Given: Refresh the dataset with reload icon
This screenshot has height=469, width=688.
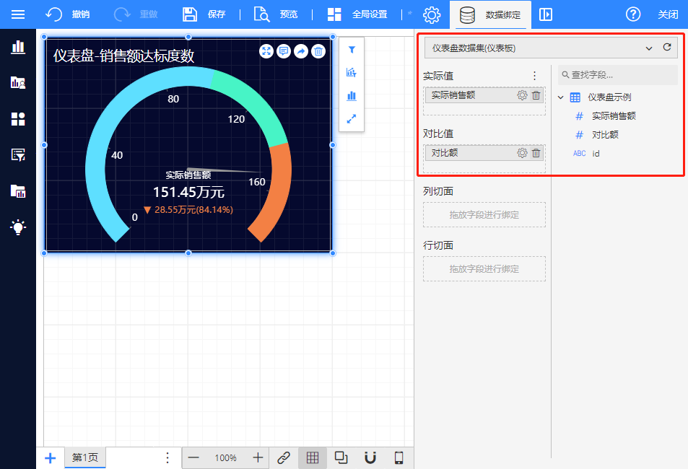Looking at the screenshot, I should click(x=667, y=48).
